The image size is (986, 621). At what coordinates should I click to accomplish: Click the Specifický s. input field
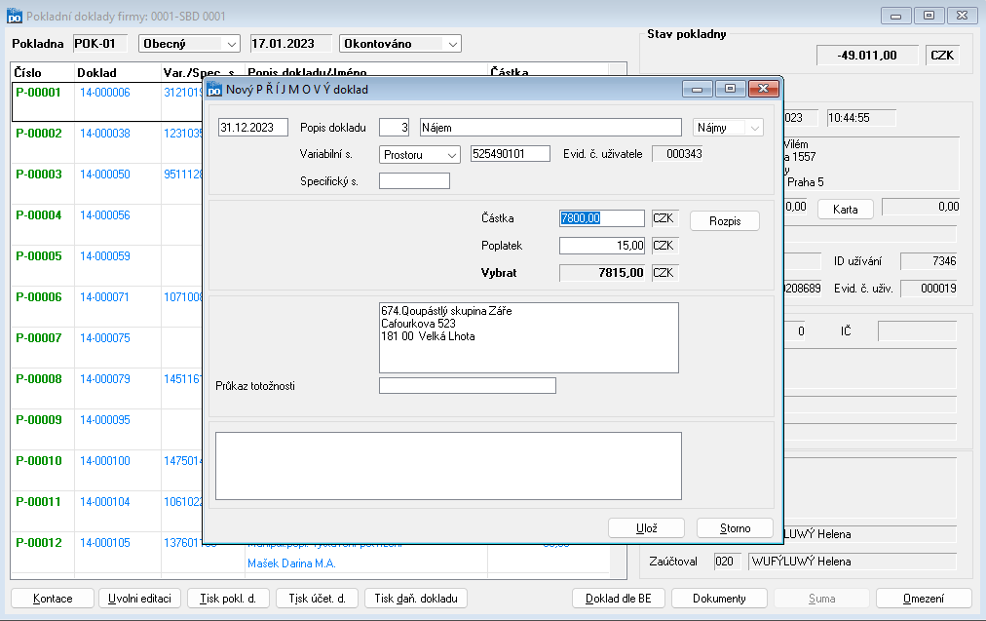tap(414, 181)
